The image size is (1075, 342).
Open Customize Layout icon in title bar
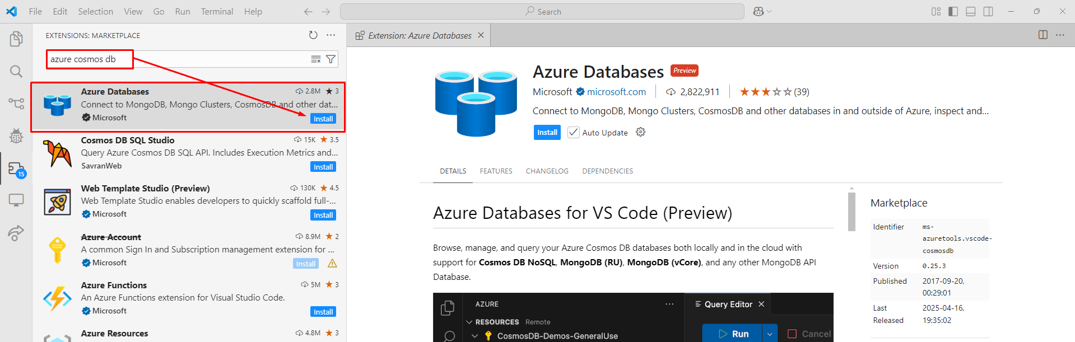click(x=936, y=12)
